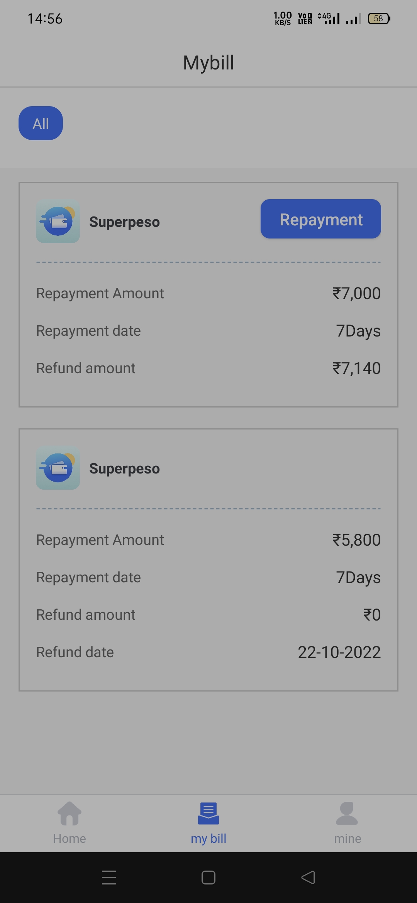Tap the second Superpeso wallet app icon

[x=58, y=468]
